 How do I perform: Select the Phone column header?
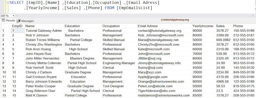coord(244,26)
